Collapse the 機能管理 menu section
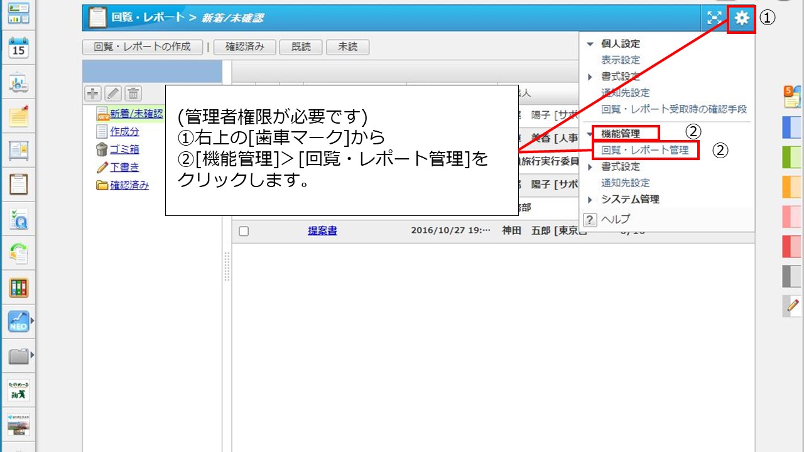 pyautogui.click(x=589, y=134)
